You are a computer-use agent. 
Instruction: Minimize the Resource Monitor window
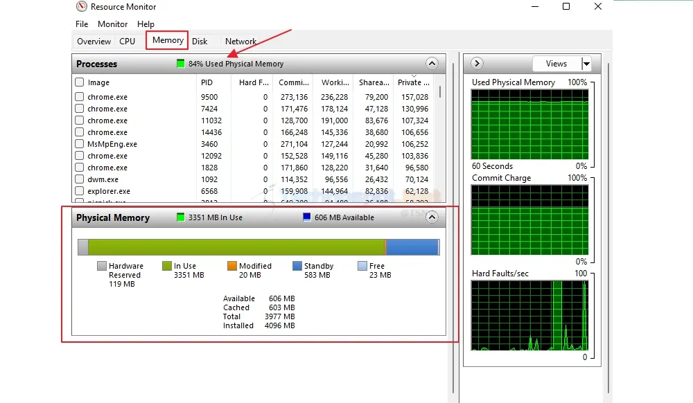[x=535, y=6]
